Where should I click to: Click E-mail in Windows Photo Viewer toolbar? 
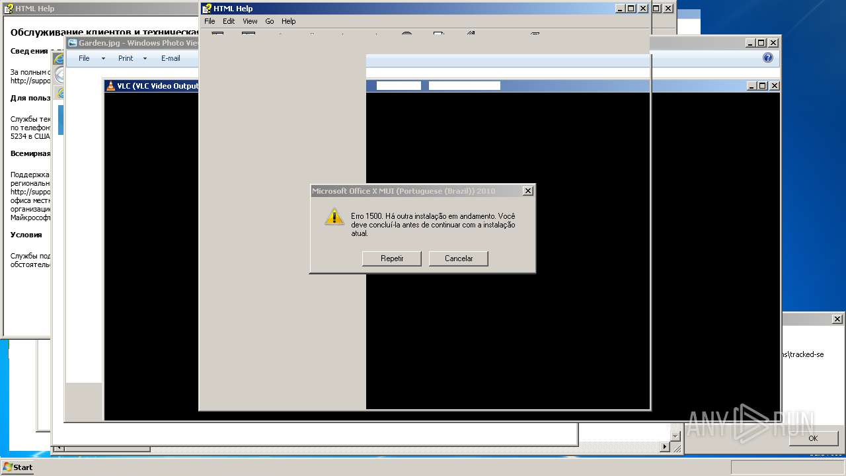171,58
